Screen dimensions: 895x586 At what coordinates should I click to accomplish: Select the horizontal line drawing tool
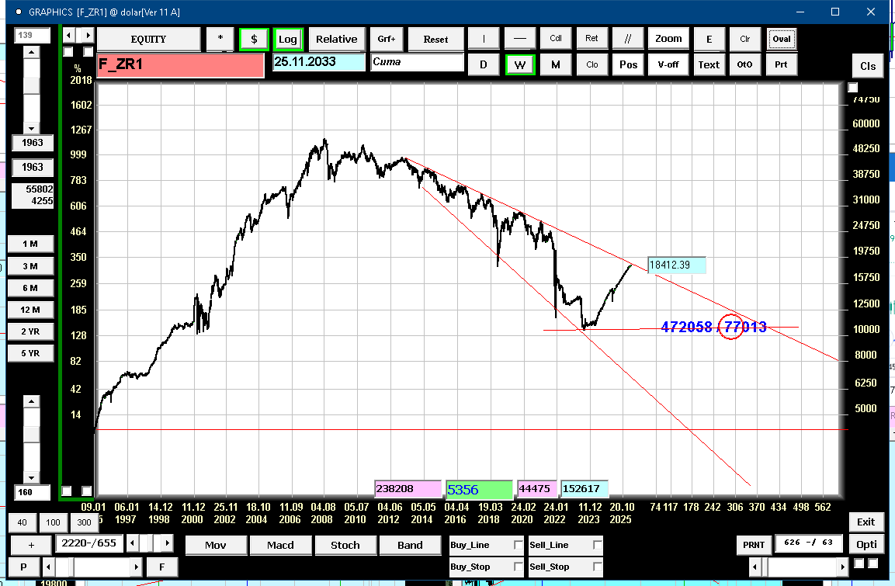pyautogui.click(x=520, y=39)
